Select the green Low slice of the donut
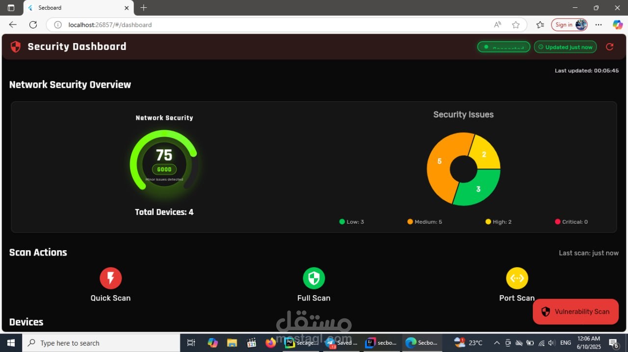The width and height of the screenshot is (628, 352). (x=478, y=188)
